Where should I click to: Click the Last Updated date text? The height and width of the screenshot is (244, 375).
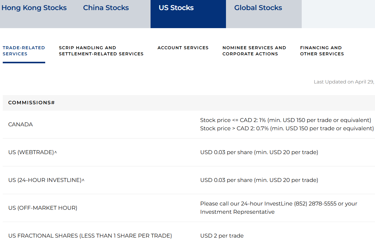[x=344, y=82]
